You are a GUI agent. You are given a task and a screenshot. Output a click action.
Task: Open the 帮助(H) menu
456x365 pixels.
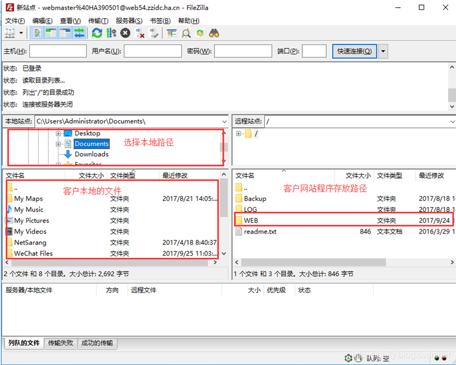pos(189,21)
